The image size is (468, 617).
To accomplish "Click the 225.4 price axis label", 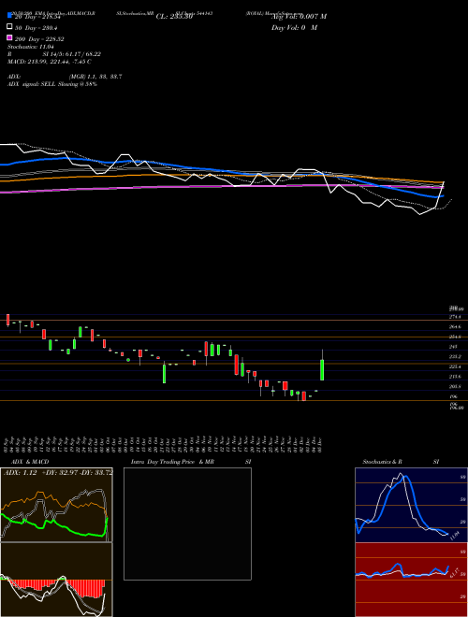I will tap(455, 366).
